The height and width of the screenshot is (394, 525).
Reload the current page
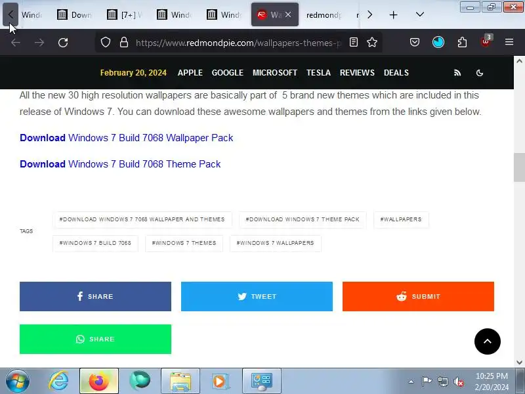click(63, 43)
